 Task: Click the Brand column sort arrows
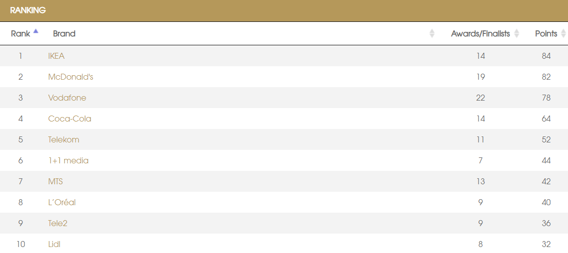click(x=432, y=33)
